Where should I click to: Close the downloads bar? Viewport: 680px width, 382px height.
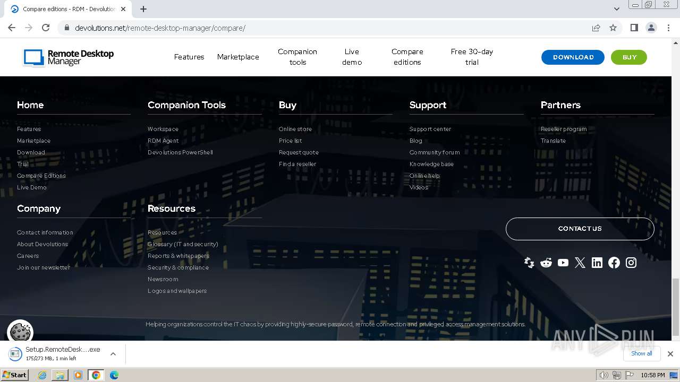coord(670,354)
